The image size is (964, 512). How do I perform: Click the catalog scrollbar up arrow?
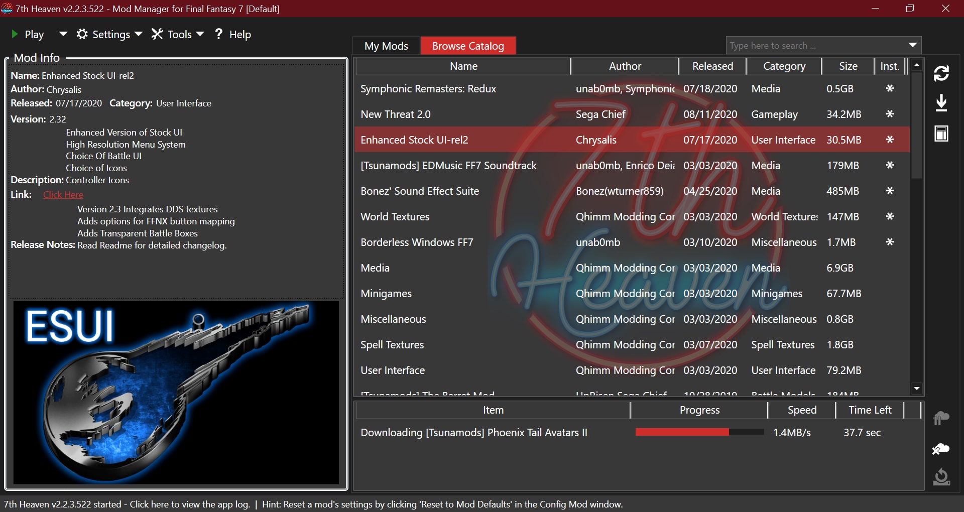point(917,65)
